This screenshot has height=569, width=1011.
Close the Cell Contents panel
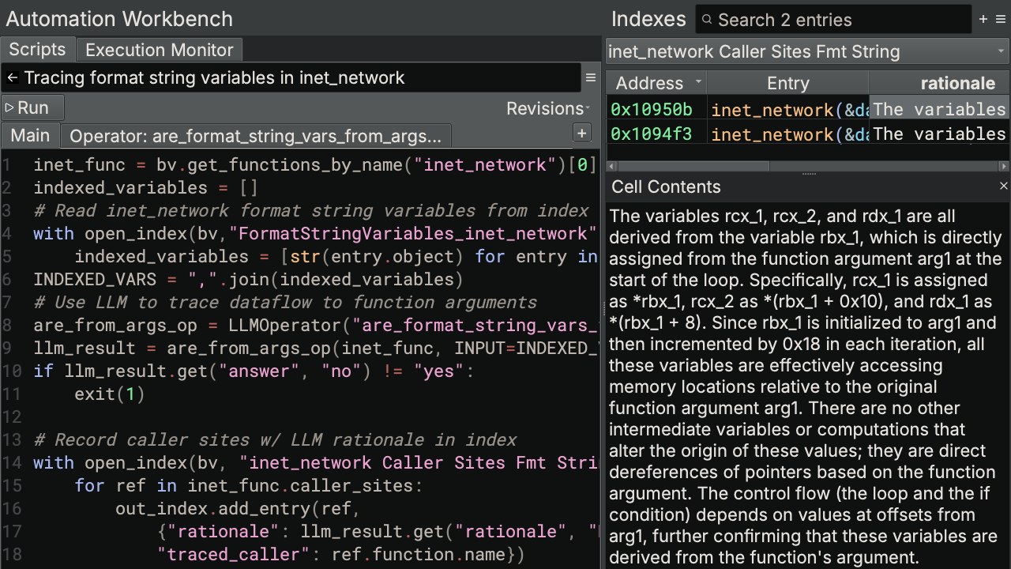tap(1003, 186)
